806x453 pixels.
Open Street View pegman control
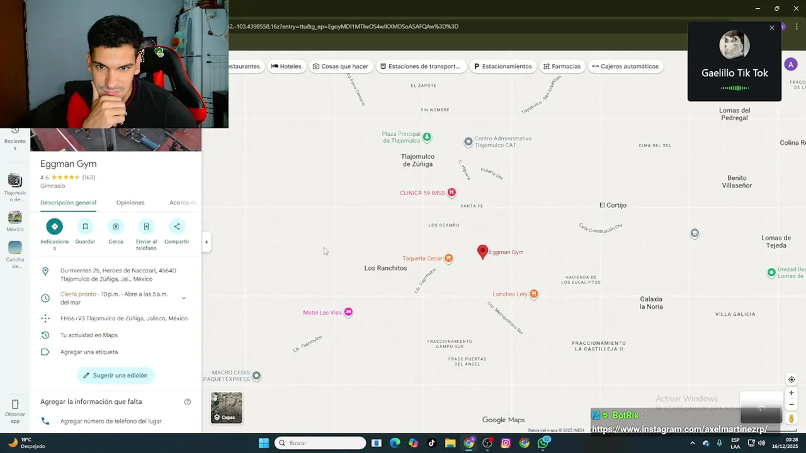[792, 418]
